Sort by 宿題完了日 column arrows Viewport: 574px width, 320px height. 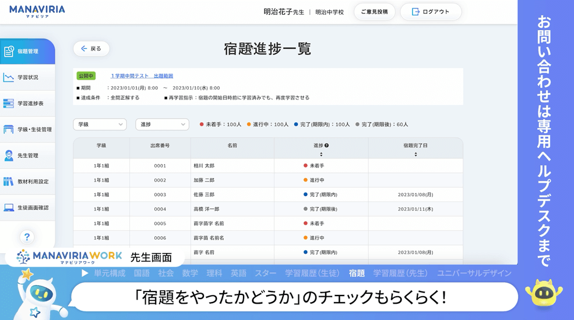pyautogui.click(x=415, y=154)
